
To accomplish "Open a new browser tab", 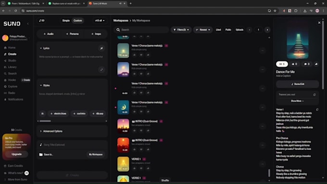I will pos(130,3).
